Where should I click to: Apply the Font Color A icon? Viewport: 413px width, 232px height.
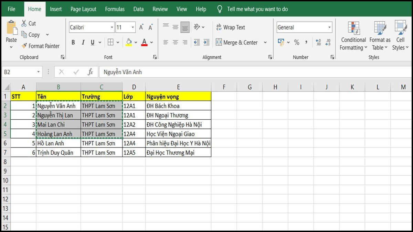pos(144,42)
